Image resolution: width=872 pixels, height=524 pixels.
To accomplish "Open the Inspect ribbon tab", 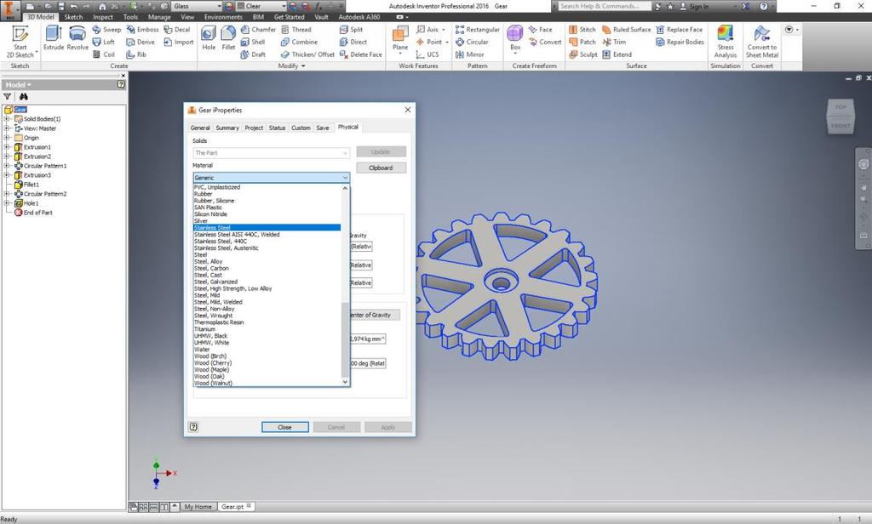I will [x=103, y=17].
